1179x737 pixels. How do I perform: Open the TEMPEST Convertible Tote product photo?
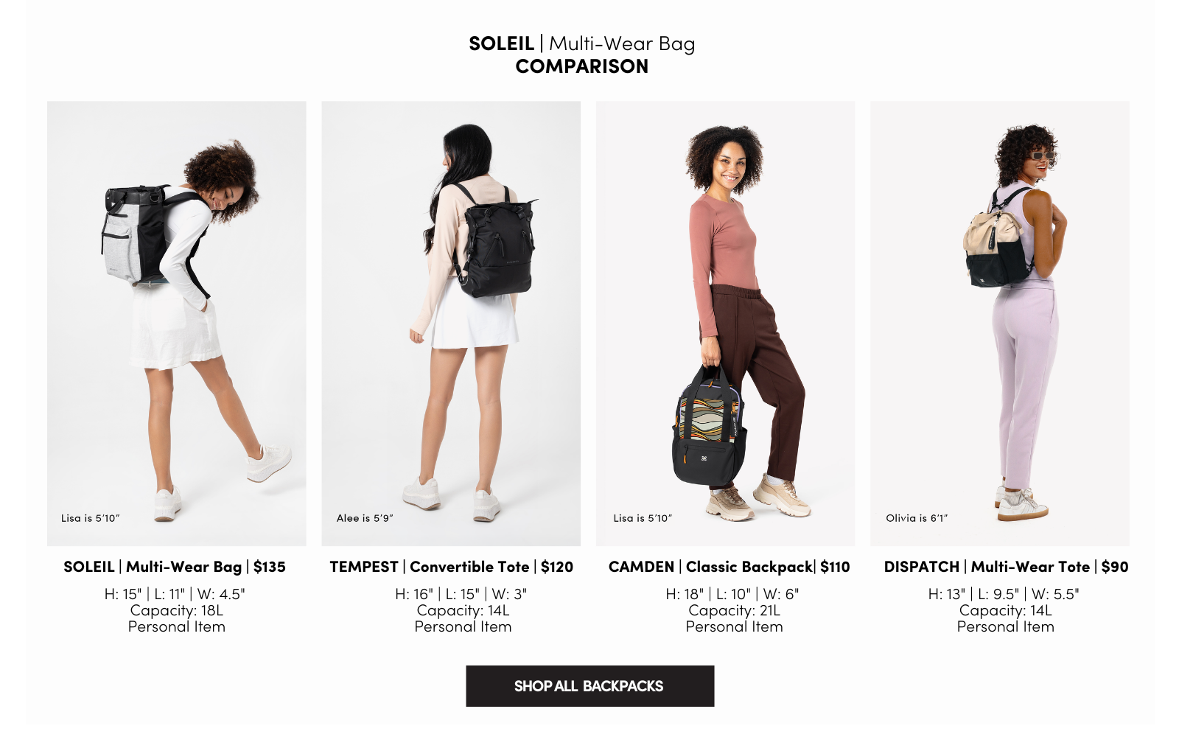tap(451, 324)
